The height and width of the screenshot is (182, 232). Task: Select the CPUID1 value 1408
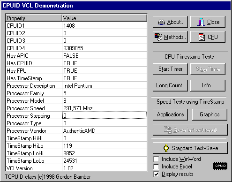pos(105,25)
